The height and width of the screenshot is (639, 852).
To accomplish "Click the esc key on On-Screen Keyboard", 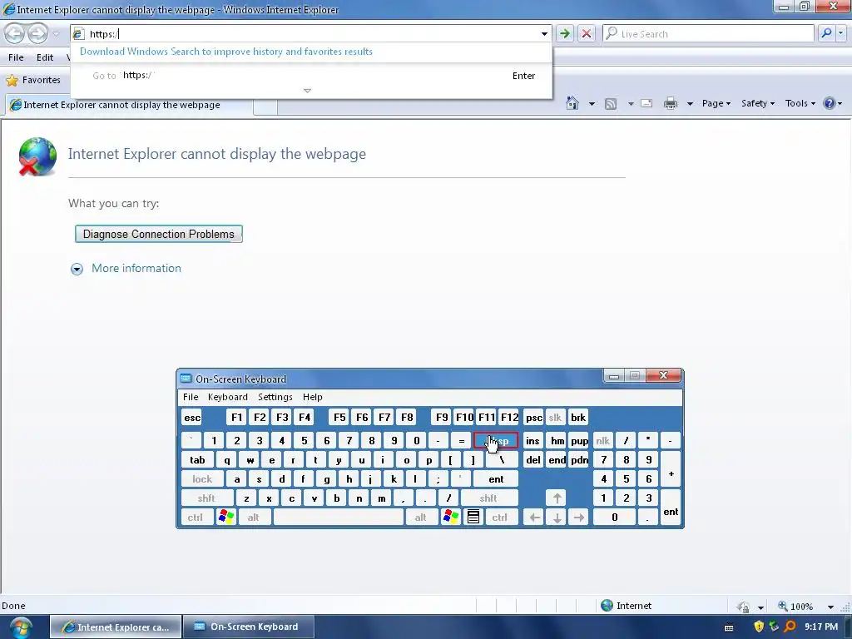I will [192, 418].
